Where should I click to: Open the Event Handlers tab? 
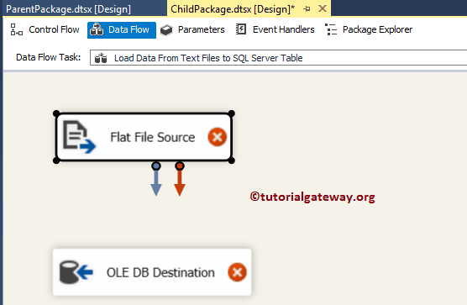pyautogui.click(x=275, y=29)
